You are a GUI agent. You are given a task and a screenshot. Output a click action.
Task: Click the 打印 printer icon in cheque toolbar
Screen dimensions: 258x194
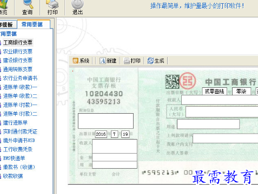[x=127, y=61]
